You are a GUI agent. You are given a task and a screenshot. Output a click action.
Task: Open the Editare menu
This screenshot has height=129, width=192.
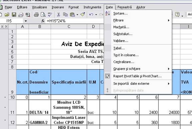pos(22,7)
